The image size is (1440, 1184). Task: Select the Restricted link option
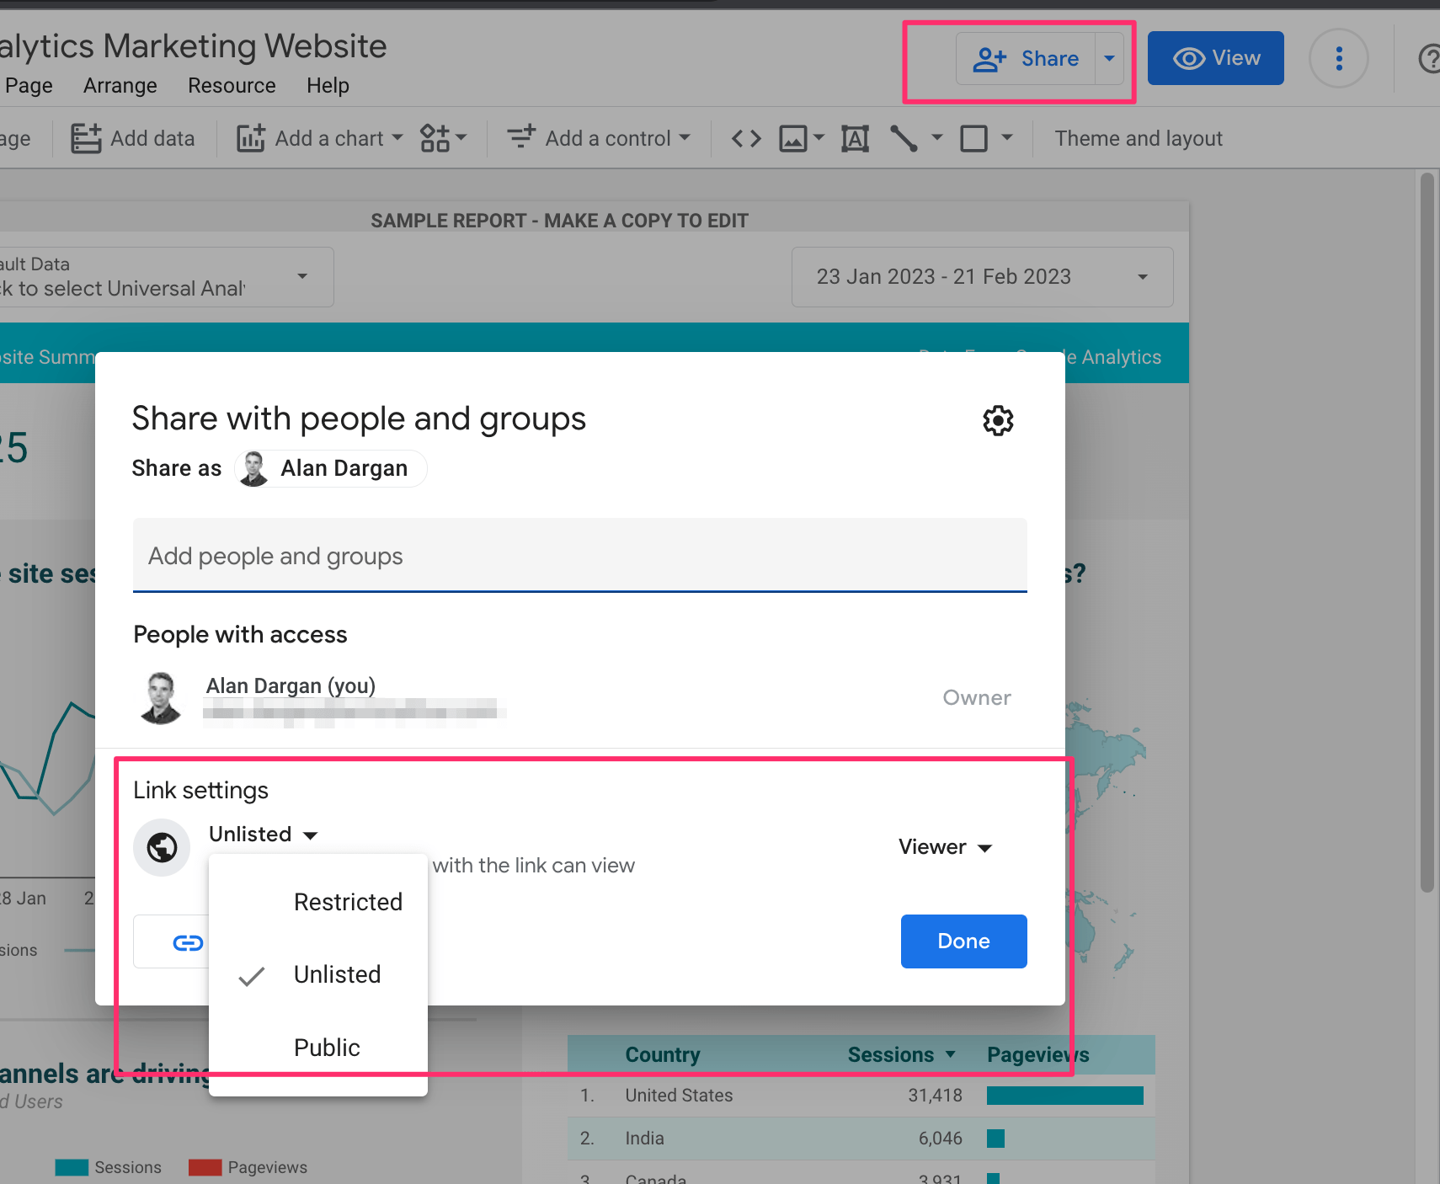[x=348, y=902]
